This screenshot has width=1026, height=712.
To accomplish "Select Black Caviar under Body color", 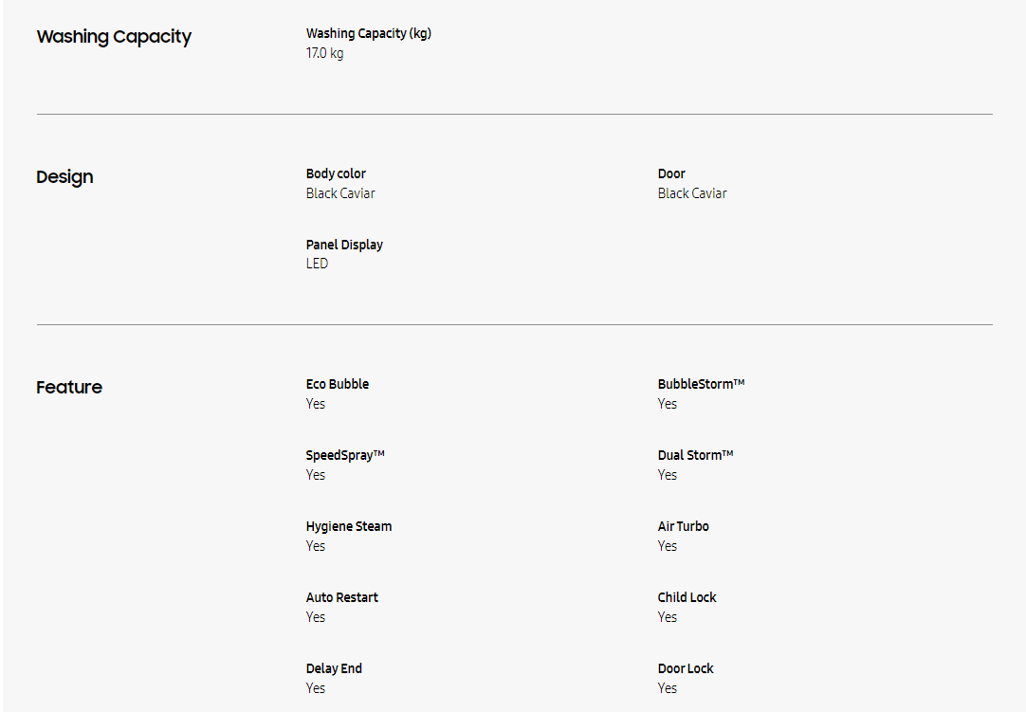I will 340,193.
